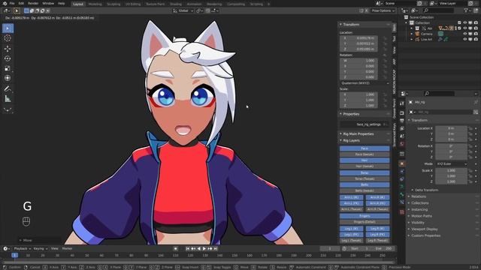Select the Rotate tool
This screenshot has width=481, height=270.
(x=8, y=58)
